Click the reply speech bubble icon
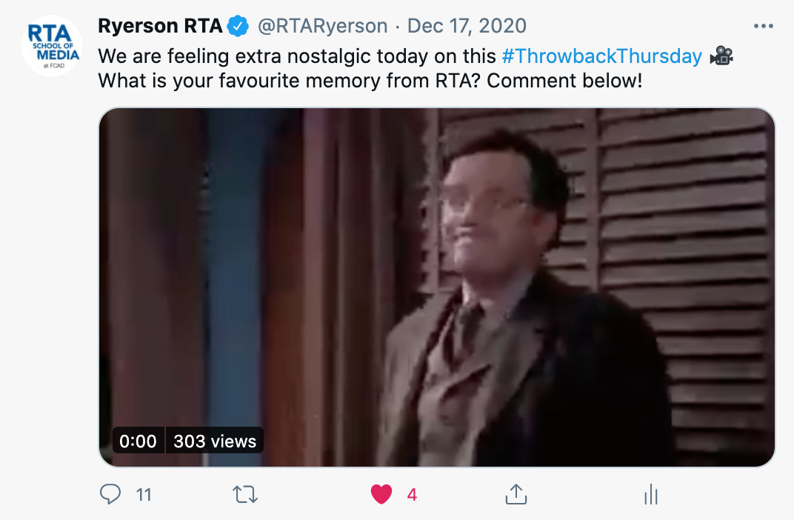Viewport: 794px width, 520px height. pos(110,494)
